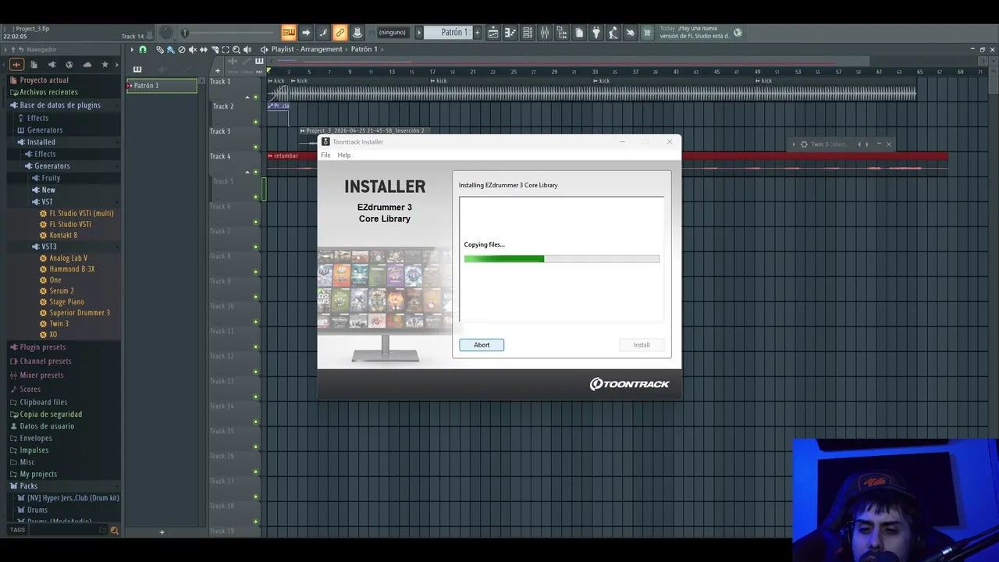Image resolution: width=999 pixels, height=562 pixels.
Task: Select the playlist Slice tool
Action: [x=215, y=49]
